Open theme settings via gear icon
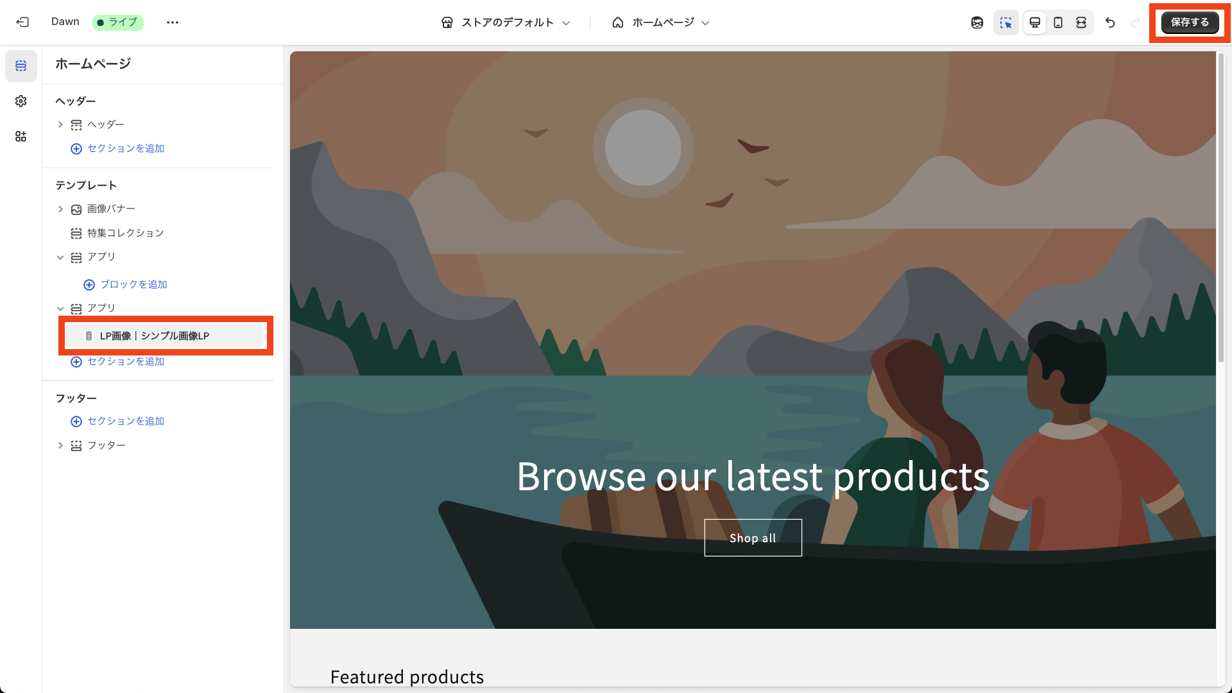The width and height of the screenshot is (1232, 693). point(21,101)
